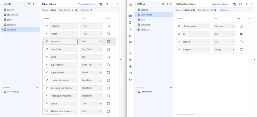257x117 pixels.
Task: Toggle key checkbox for issueid column
Action: [x=241, y=42]
